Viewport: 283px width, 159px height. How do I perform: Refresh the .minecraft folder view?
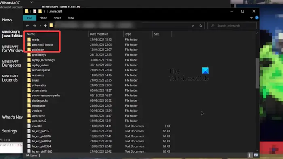coord(201,25)
